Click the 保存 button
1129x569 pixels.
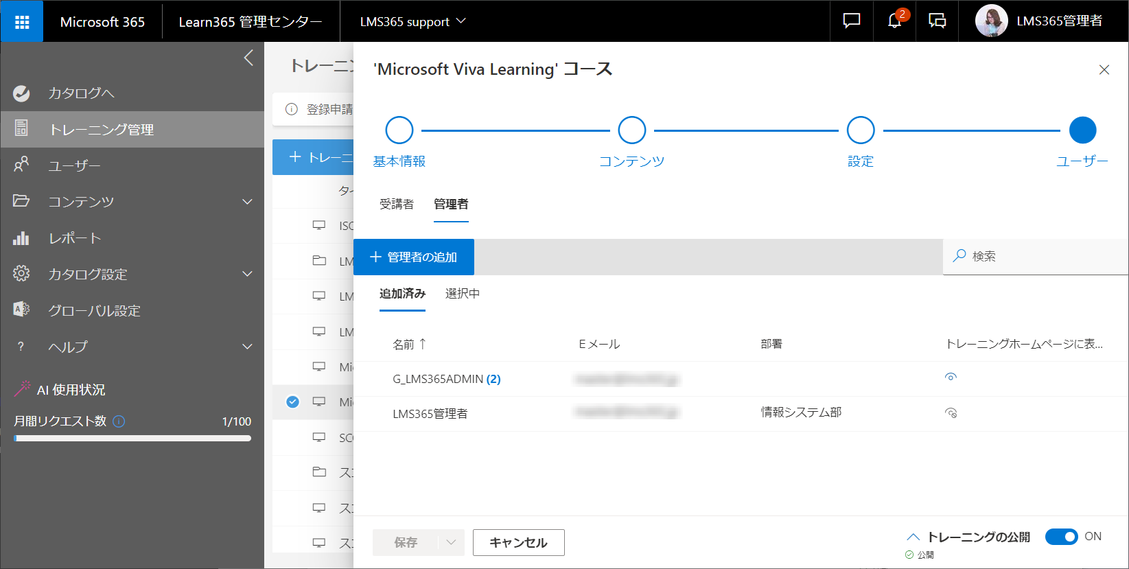coord(406,542)
